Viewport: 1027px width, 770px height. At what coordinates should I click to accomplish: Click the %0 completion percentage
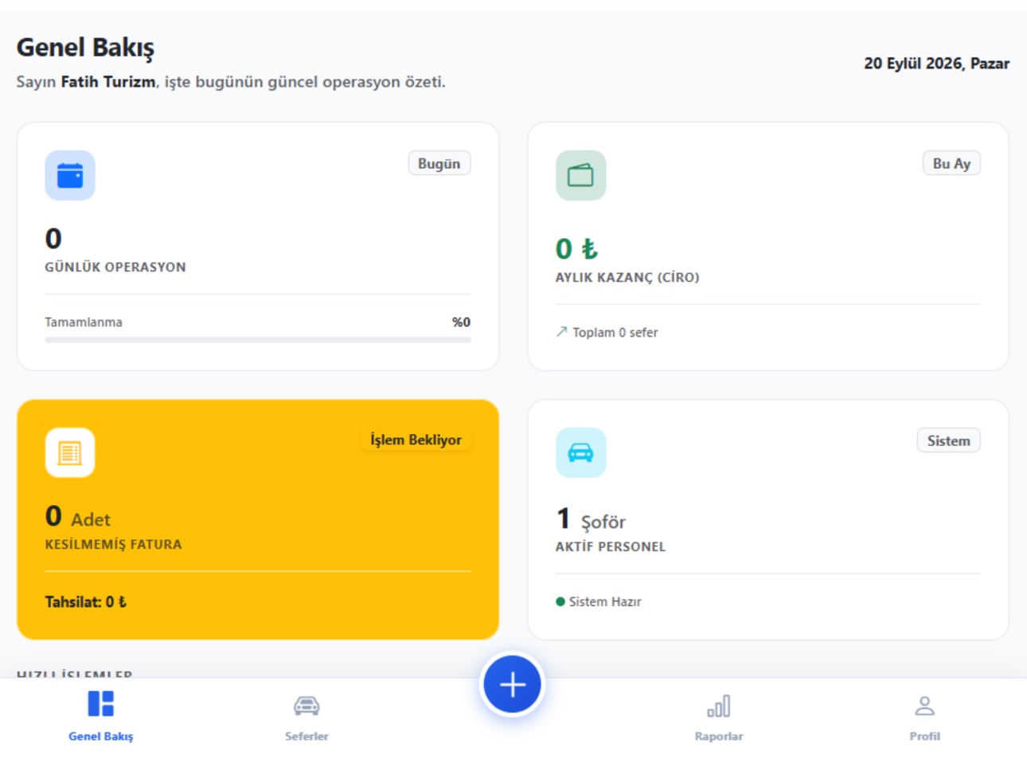tap(462, 322)
